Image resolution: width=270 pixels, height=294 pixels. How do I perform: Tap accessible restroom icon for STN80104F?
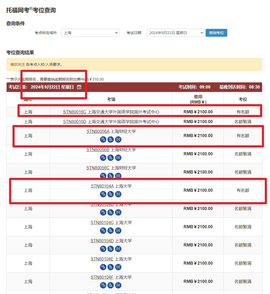pyautogui.click(x=103, y=285)
